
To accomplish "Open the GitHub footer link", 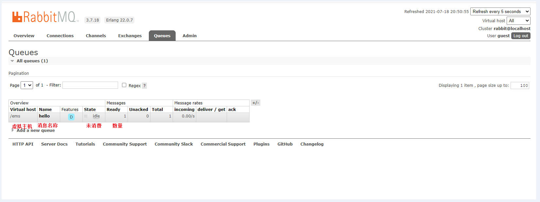I will pos(285,144).
